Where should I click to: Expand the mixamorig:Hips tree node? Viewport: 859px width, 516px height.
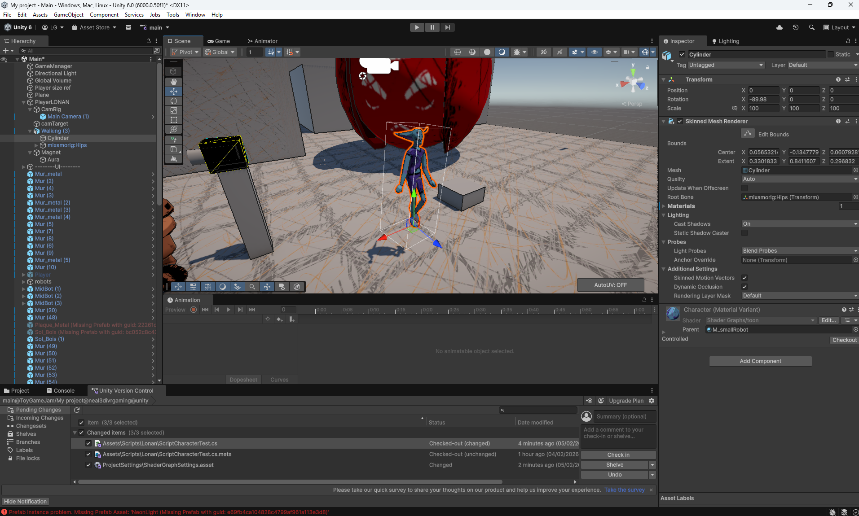[x=36, y=145]
